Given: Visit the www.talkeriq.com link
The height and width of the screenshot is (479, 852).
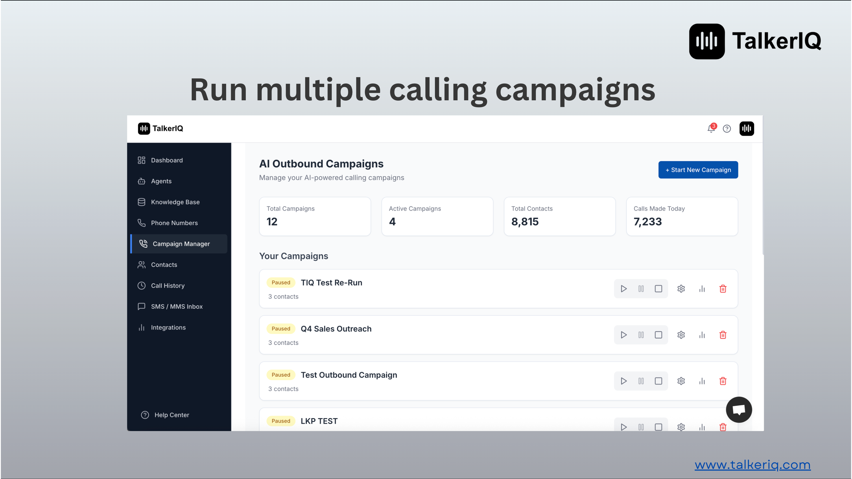Looking at the screenshot, I should pyautogui.click(x=752, y=465).
